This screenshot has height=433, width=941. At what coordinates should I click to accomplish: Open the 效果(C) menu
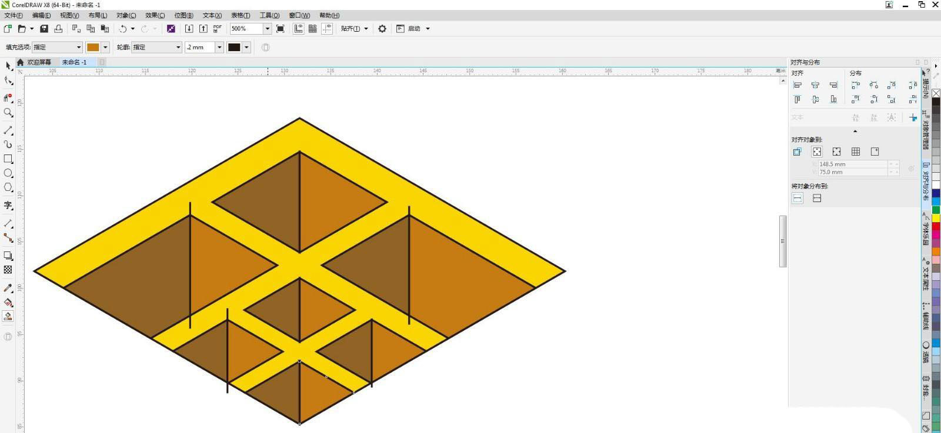tap(155, 15)
